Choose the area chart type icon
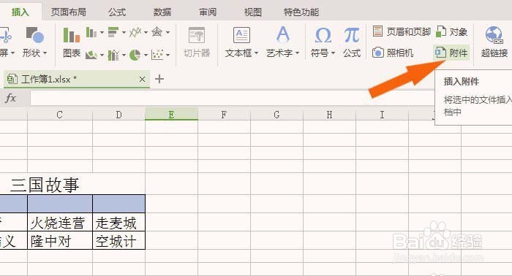Image resolution: width=512 pixels, height=276 pixels. (x=91, y=55)
